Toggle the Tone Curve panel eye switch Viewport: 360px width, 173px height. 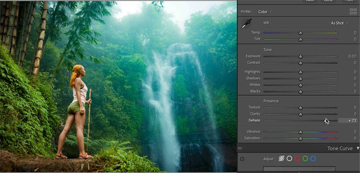(240, 148)
